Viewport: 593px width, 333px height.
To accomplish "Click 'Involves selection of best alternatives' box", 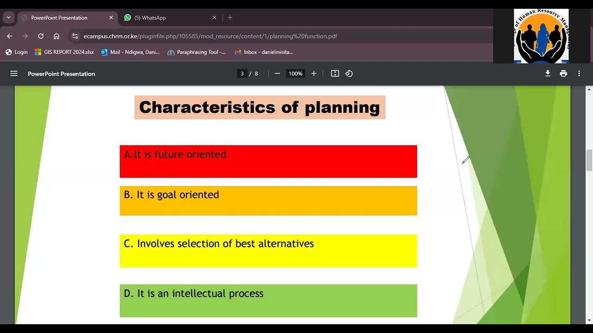I will (x=268, y=251).
